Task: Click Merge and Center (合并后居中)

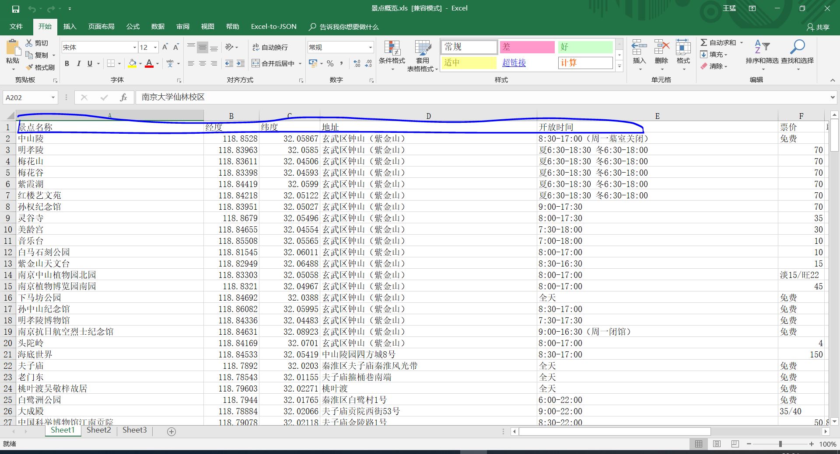Action: pos(273,64)
